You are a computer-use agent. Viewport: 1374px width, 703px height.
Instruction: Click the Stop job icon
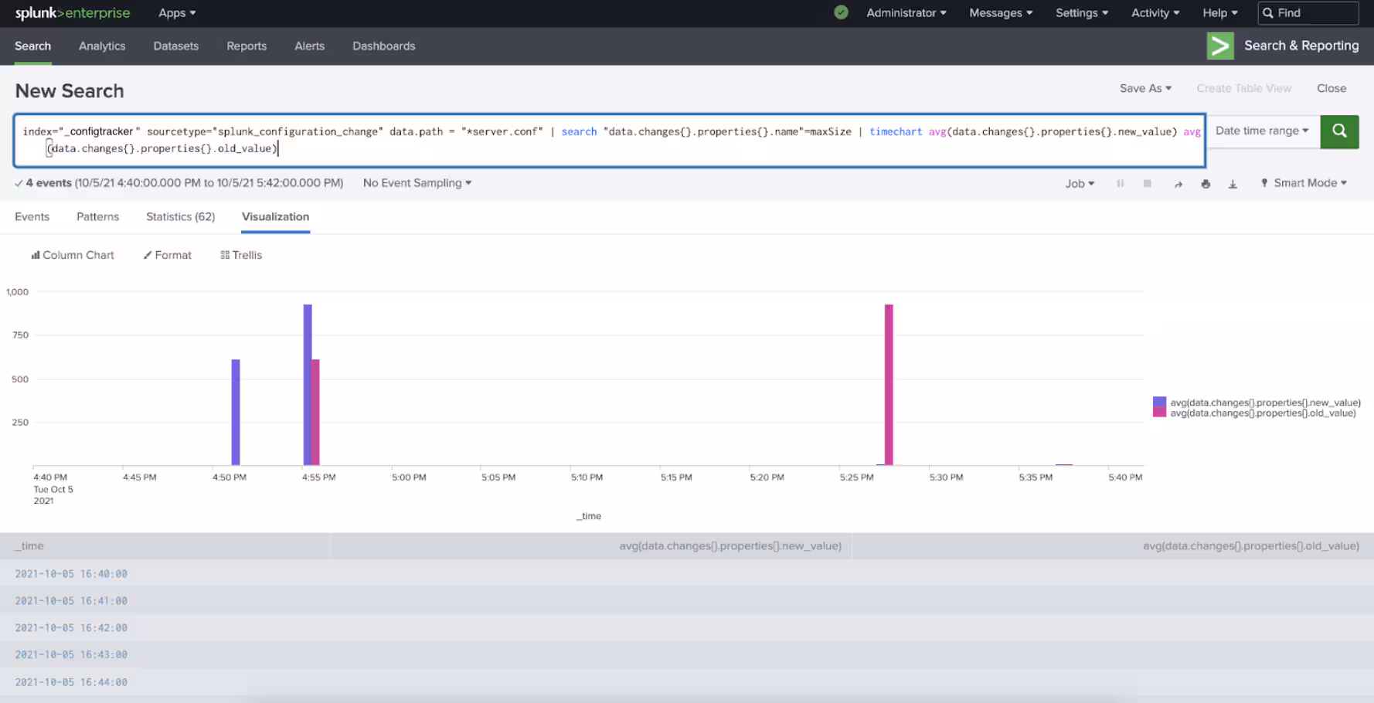tap(1147, 184)
